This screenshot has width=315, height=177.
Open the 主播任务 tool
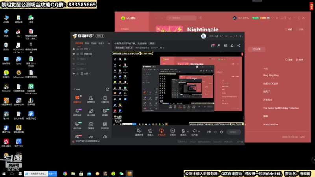105,100
